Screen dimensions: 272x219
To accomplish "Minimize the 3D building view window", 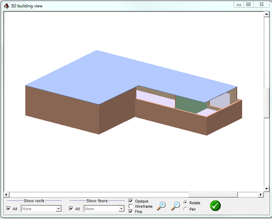I will pos(239,5).
